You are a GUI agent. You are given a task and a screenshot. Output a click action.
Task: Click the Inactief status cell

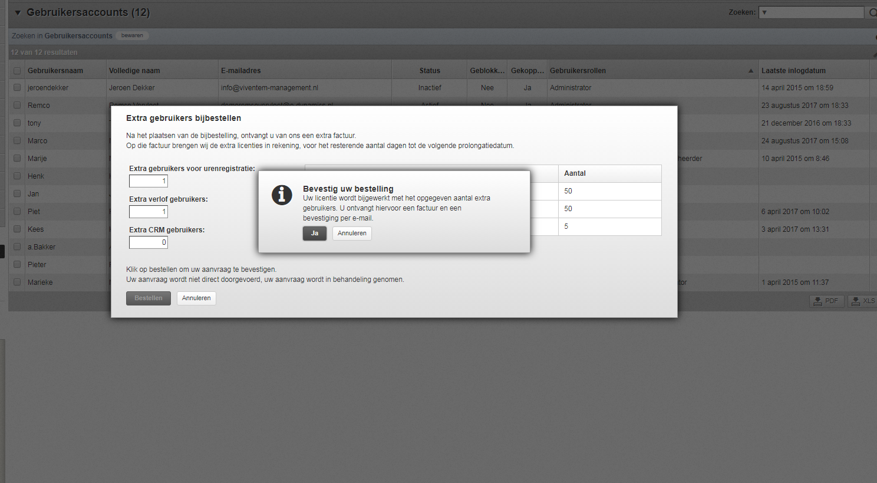[x=430, y=88]
